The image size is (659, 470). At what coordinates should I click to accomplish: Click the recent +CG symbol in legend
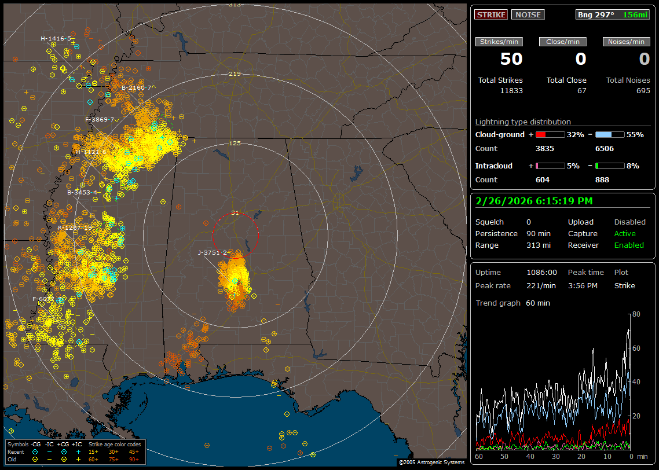64,451
